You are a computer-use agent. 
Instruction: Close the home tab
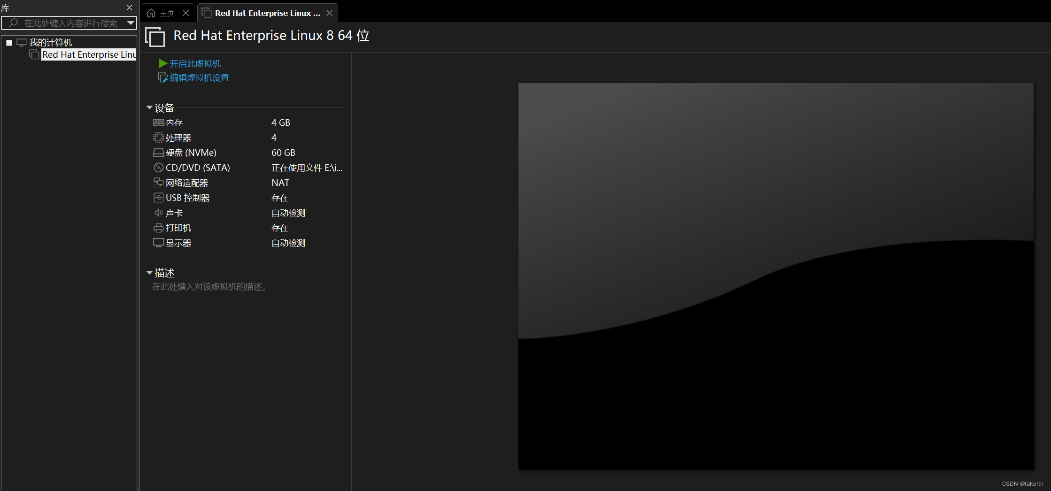tap(185, 13)
